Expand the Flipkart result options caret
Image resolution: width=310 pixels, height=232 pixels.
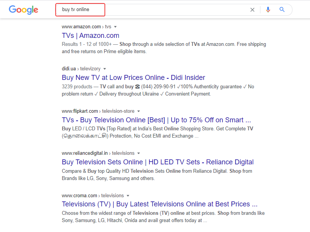(139, 111)
